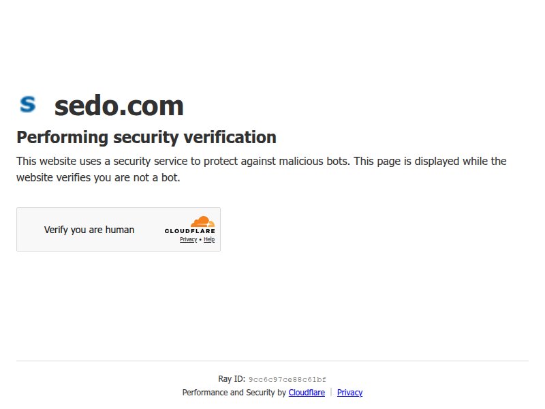545x409 pixels.
Task: Click the horizontal divider above the footer
Action: [x=272, y=361]
